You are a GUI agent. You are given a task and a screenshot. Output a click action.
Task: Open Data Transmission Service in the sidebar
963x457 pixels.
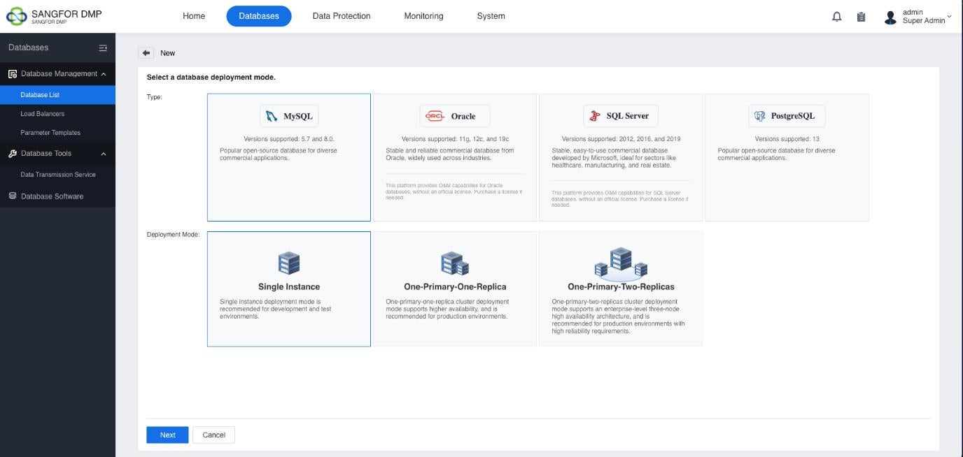pos(57,175)
